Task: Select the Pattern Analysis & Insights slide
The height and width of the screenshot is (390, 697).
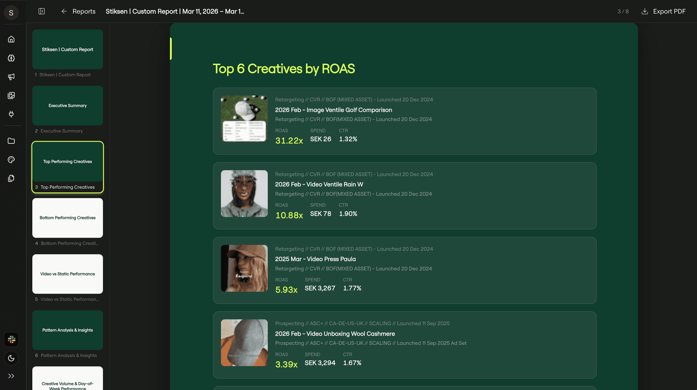Action: click(x=68, y=330)
